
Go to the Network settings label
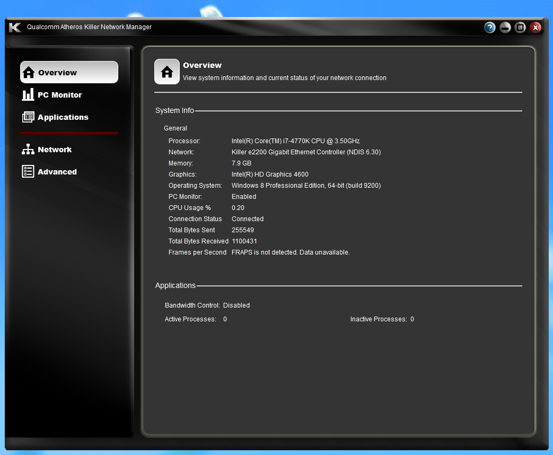pyautogui.click(x=55, y=150)
